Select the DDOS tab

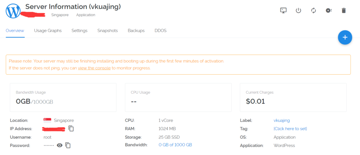click(160, 31)
